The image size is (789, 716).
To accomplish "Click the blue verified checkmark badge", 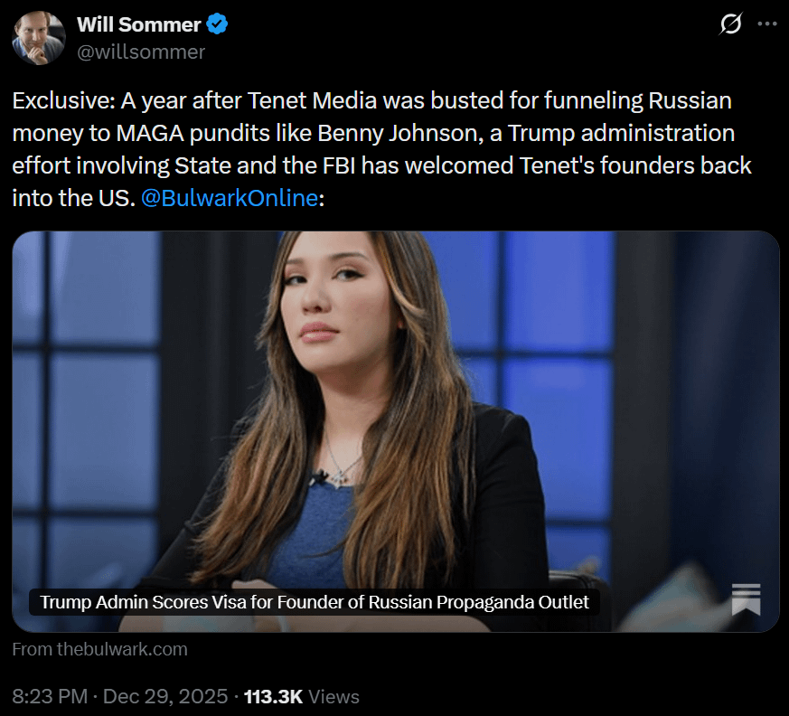I will point(218,25).
